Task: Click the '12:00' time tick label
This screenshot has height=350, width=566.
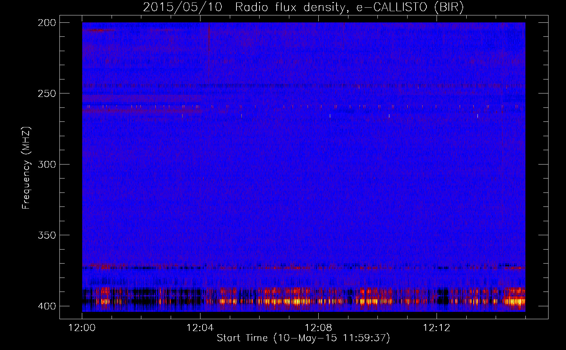Action: point(82,328)
